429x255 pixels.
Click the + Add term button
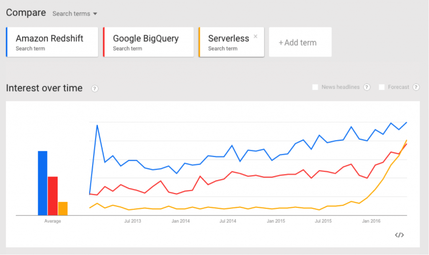298,42
